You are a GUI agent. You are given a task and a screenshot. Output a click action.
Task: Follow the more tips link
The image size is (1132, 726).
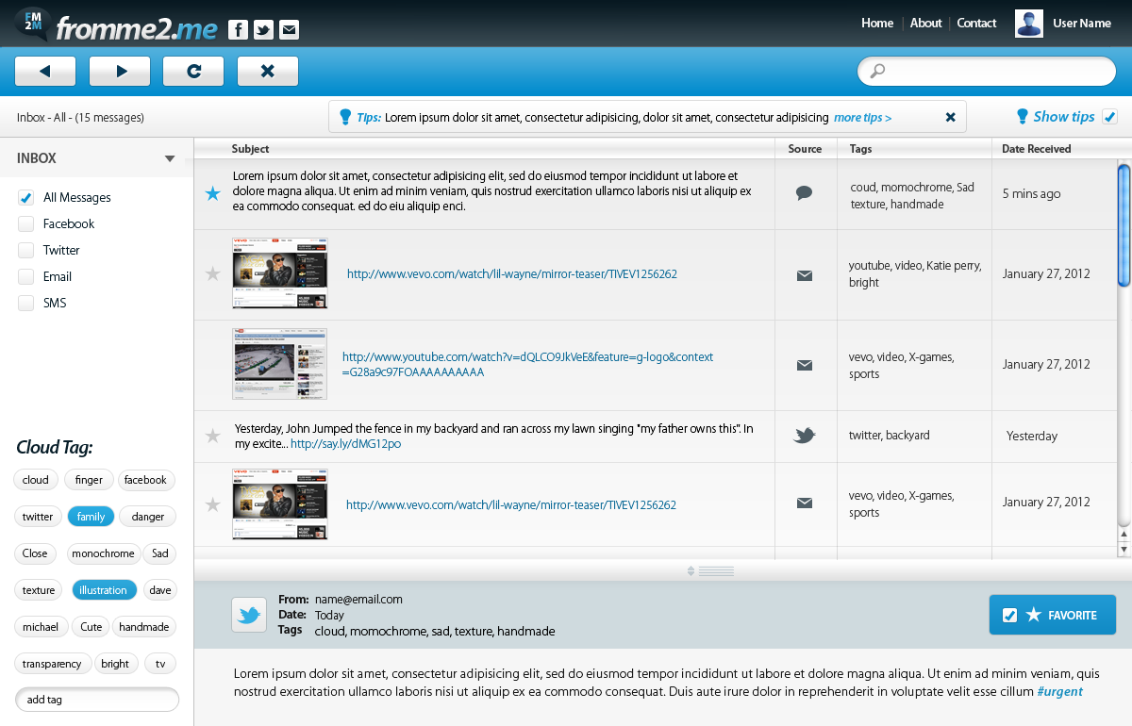point(862,118)
